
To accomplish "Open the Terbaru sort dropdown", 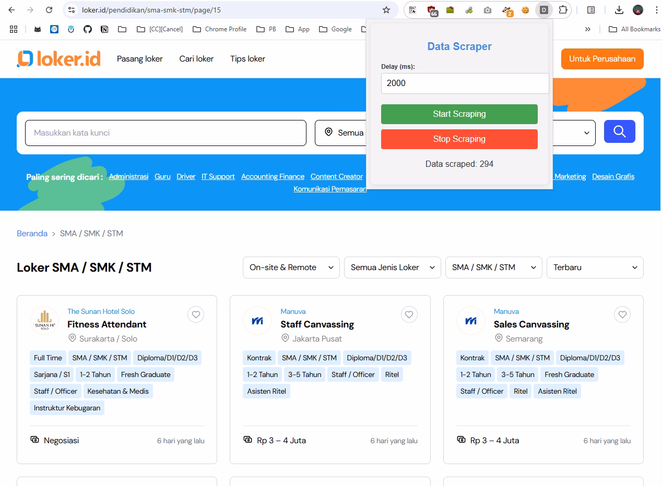I will [595, 268].
